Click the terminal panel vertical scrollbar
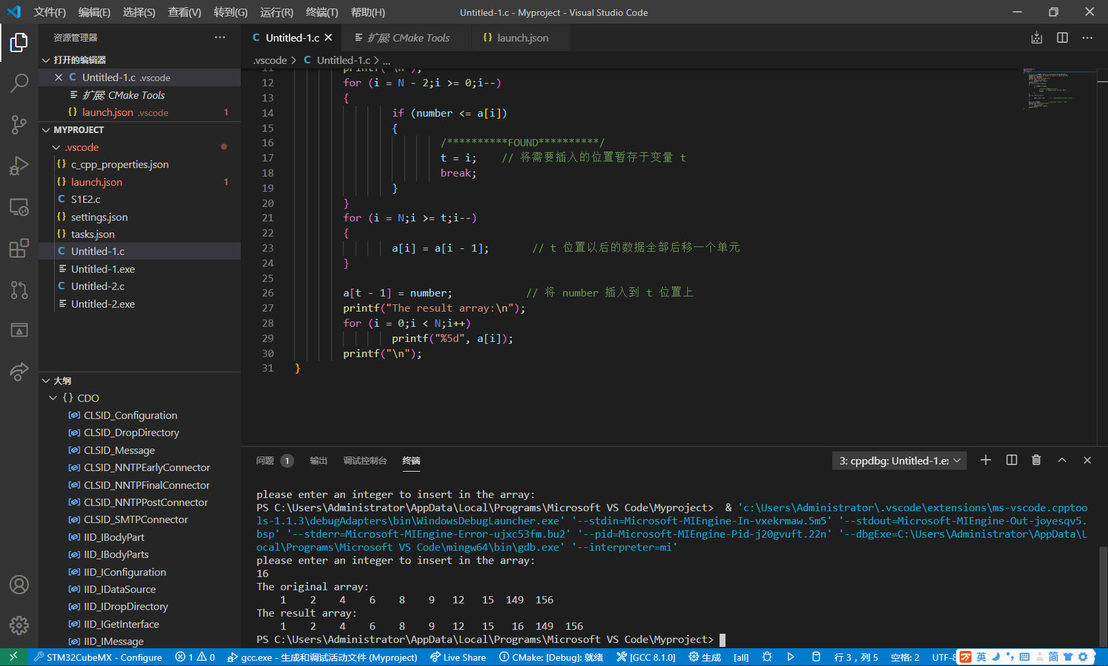This screenshot has width=1108, height=666. click(x=1103, y=596)
